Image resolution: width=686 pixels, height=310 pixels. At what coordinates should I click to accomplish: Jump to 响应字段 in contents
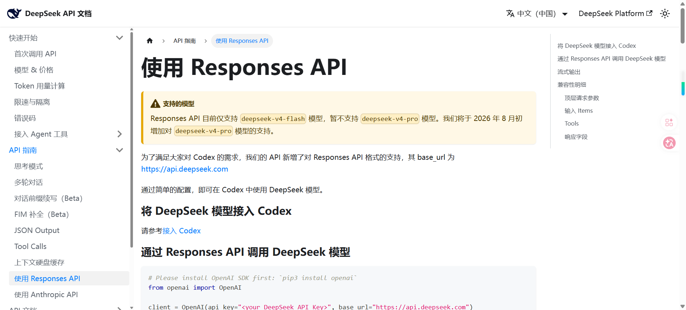click(576, 137)
